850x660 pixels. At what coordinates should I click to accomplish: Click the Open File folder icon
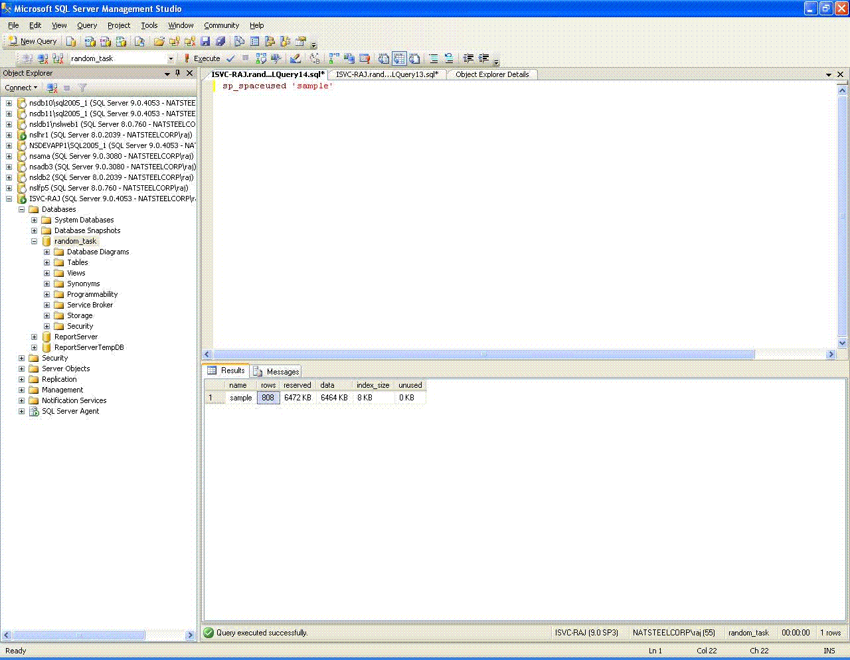pos(159,41)
